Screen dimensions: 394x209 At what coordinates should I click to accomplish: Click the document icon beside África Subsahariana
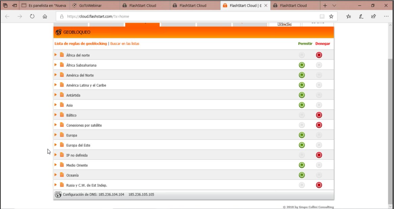point(62,65)
